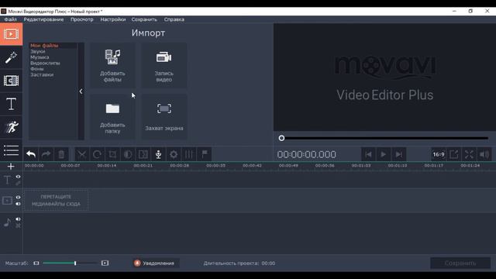496x279 pixels.
Task: Detach the preview window
Action: [x=453, y=154]
